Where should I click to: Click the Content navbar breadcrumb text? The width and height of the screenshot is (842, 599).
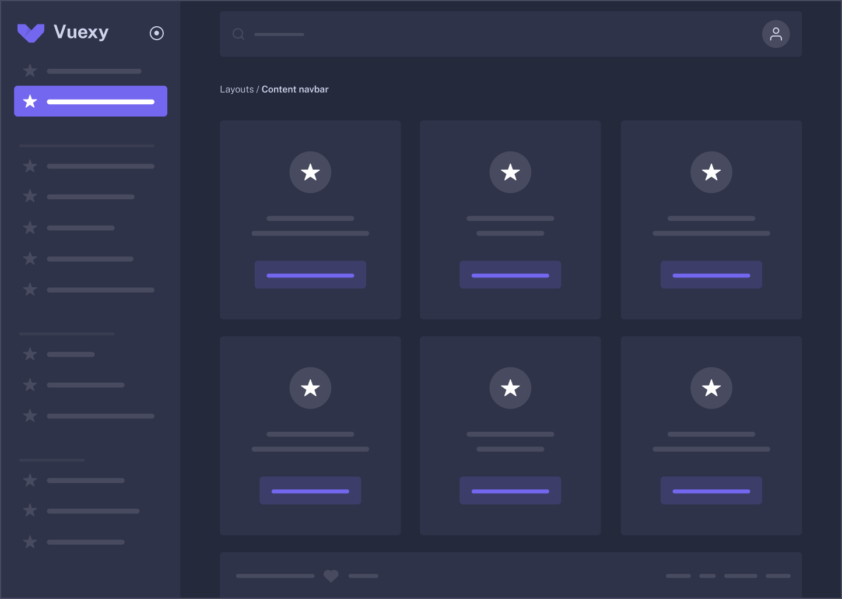coord(295,89)
